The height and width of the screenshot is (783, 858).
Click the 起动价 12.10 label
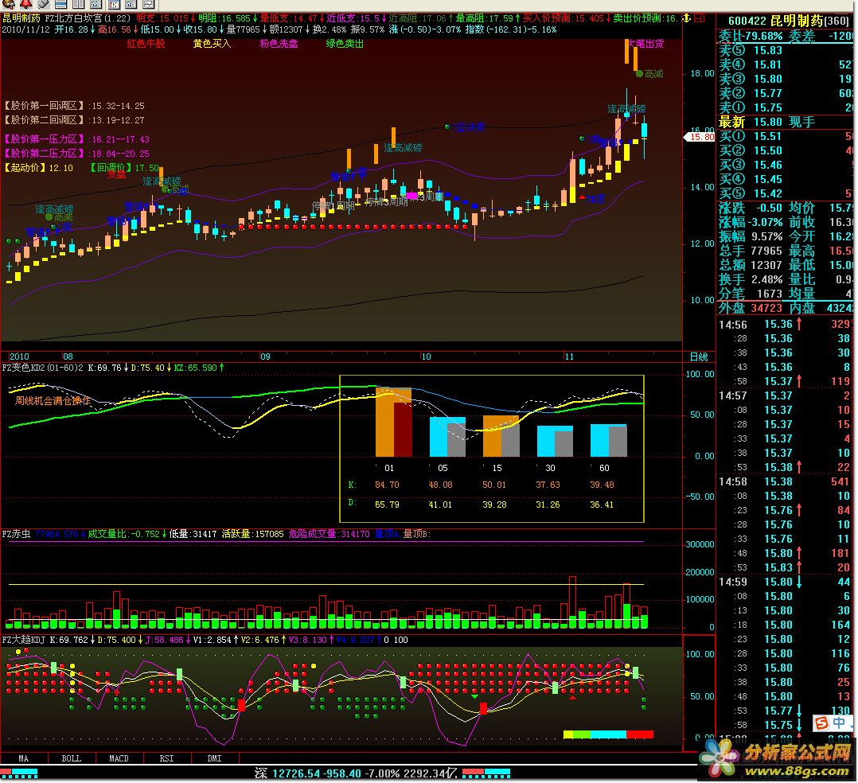coord(38,168)
